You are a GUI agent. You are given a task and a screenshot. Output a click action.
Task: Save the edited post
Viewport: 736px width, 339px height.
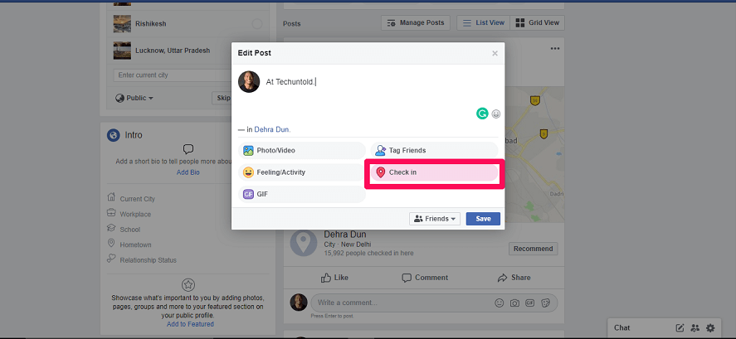coord(483,219)
